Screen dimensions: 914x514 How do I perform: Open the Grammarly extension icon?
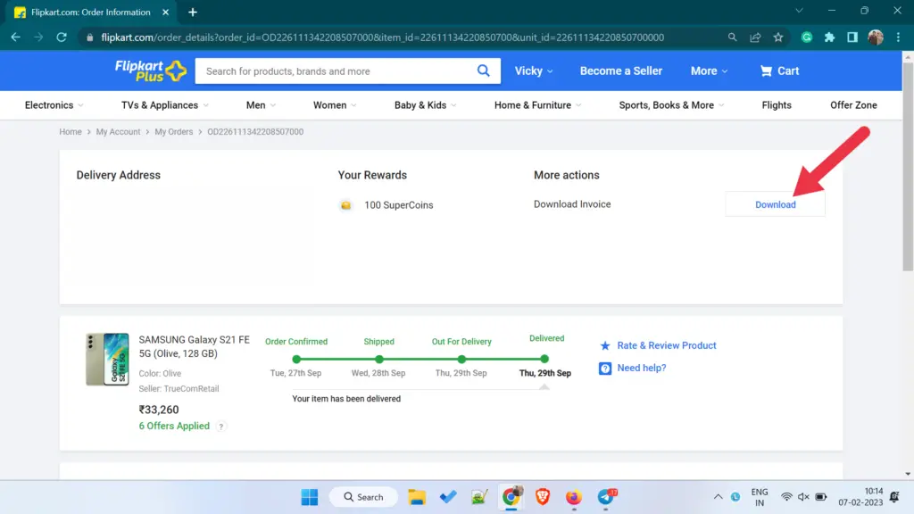click(x=807, y=37)
